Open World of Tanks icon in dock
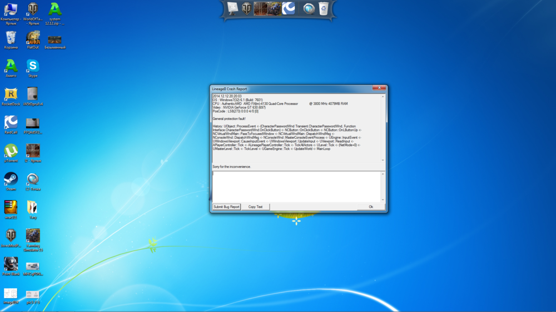Viewport: 556px width, 312px height. (246, 8)
